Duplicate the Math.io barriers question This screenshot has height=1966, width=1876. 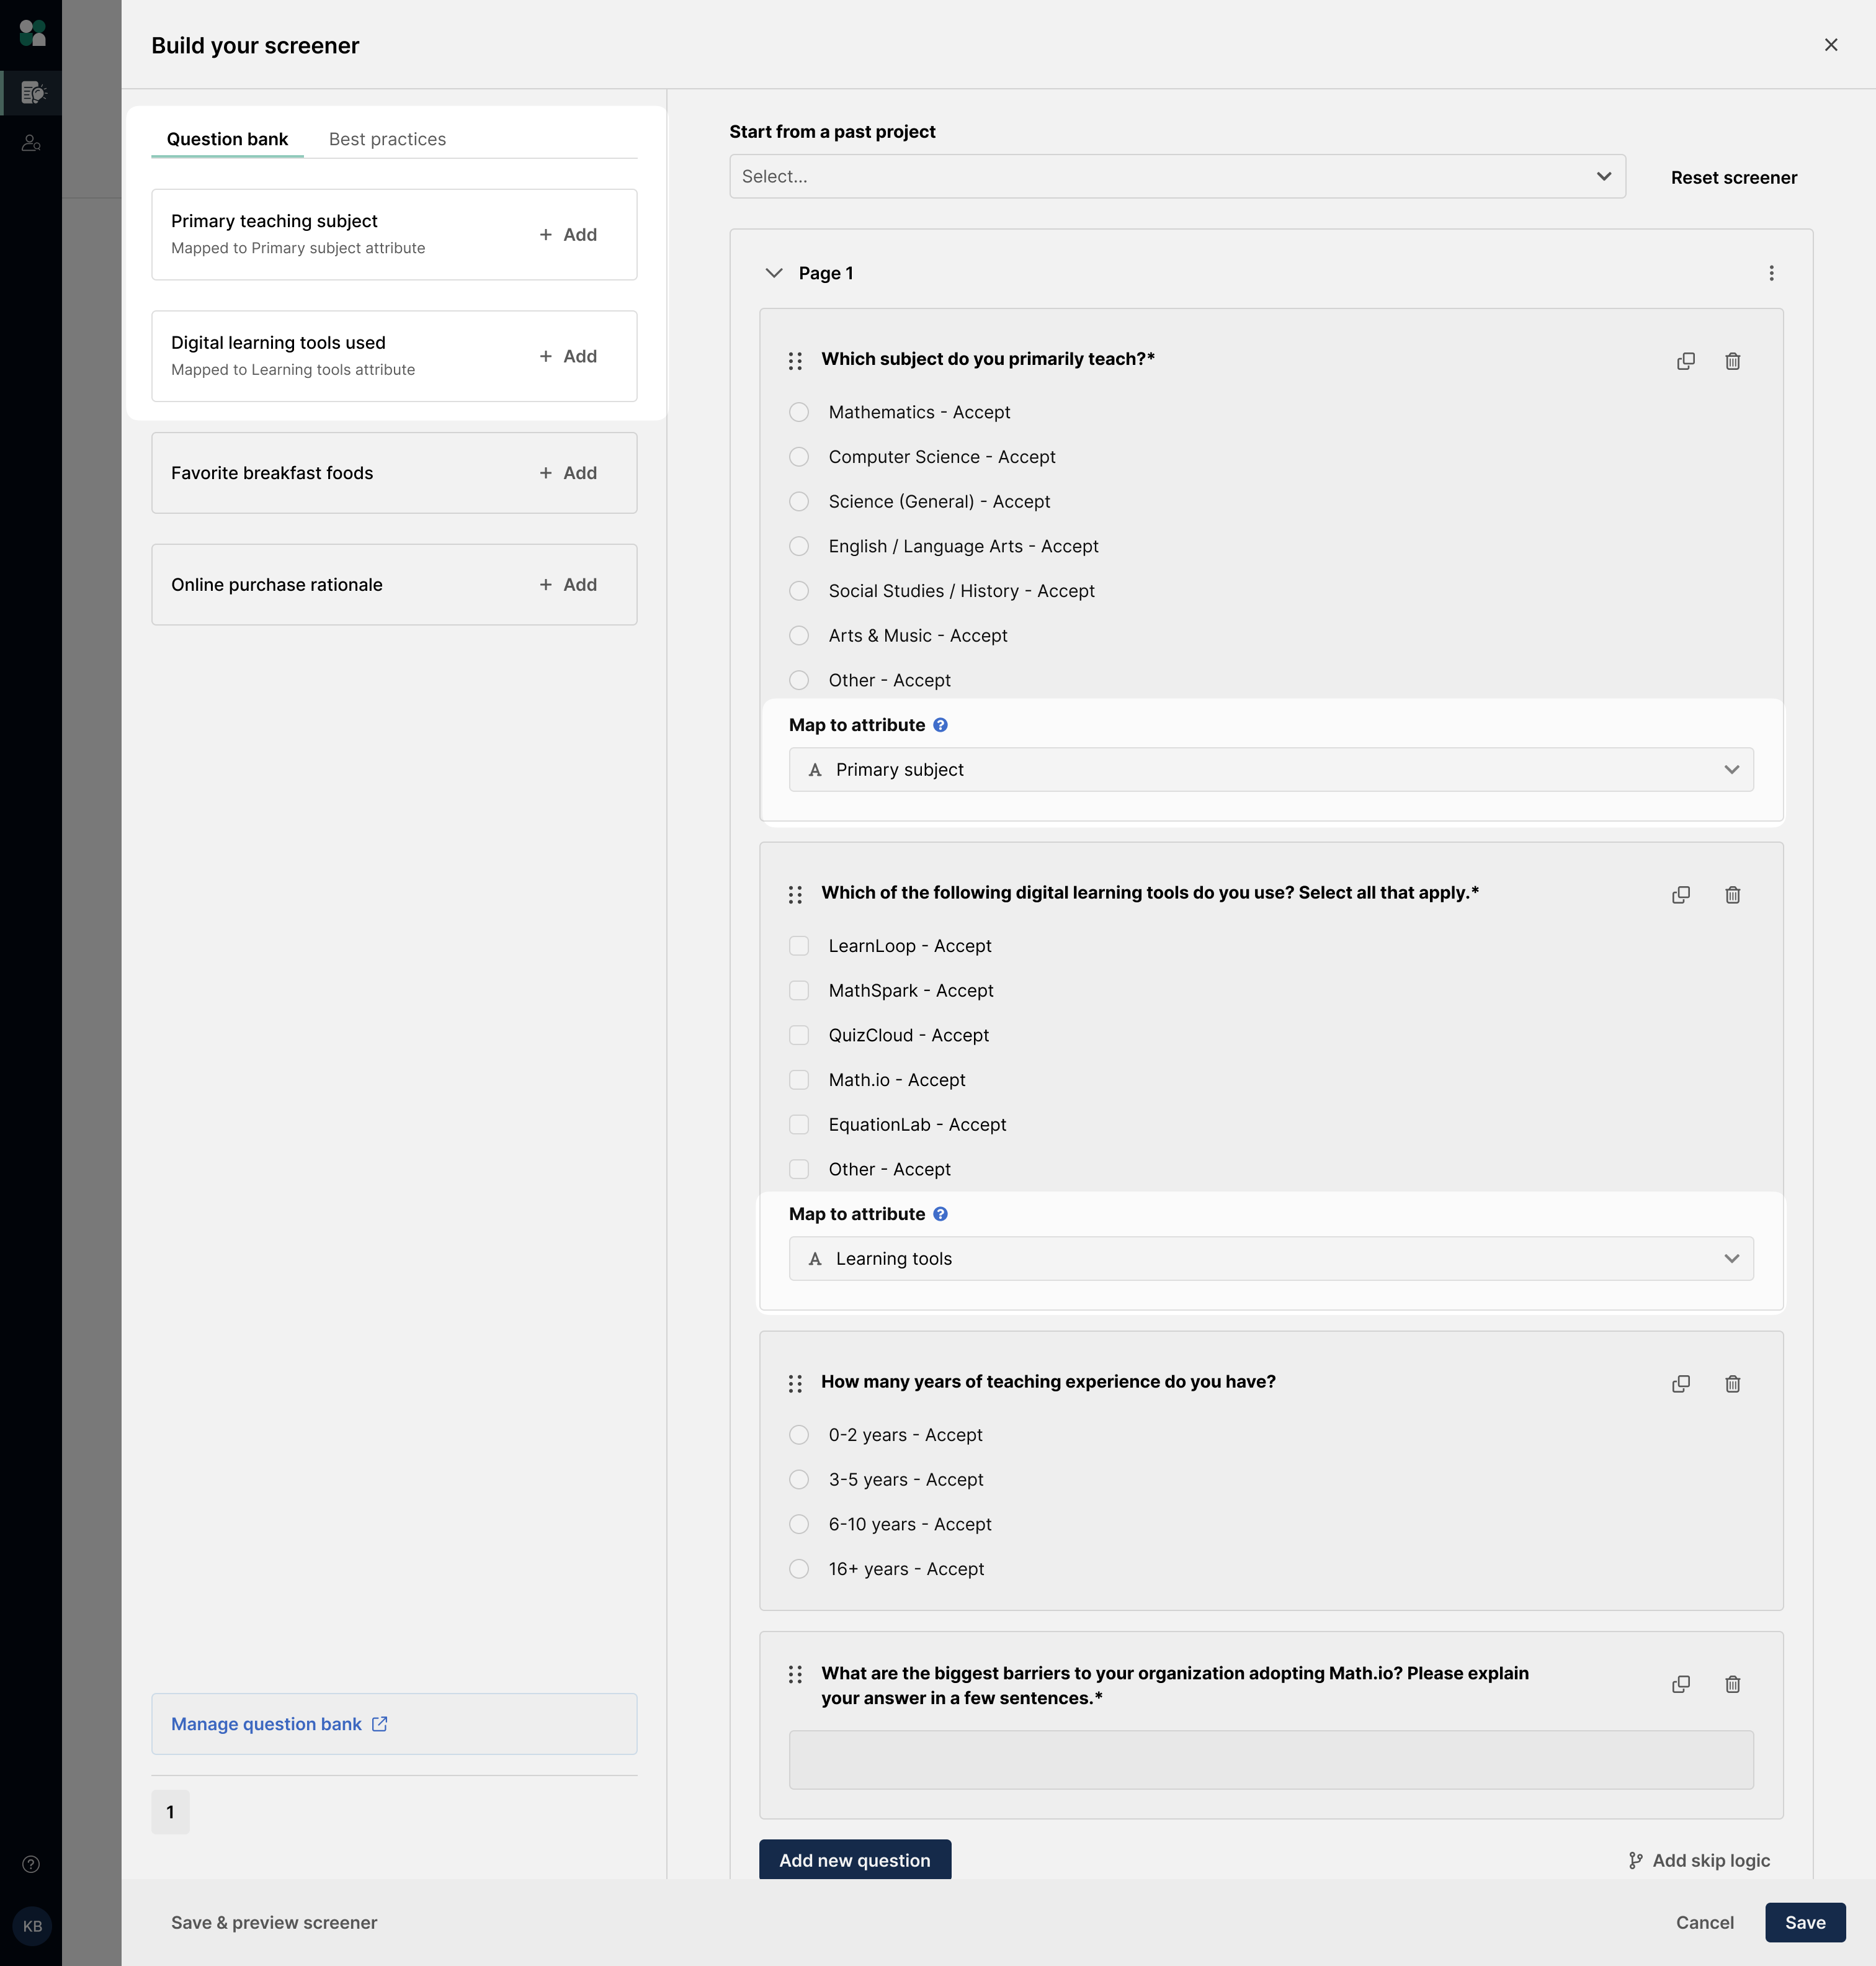coord(1681,1684)
